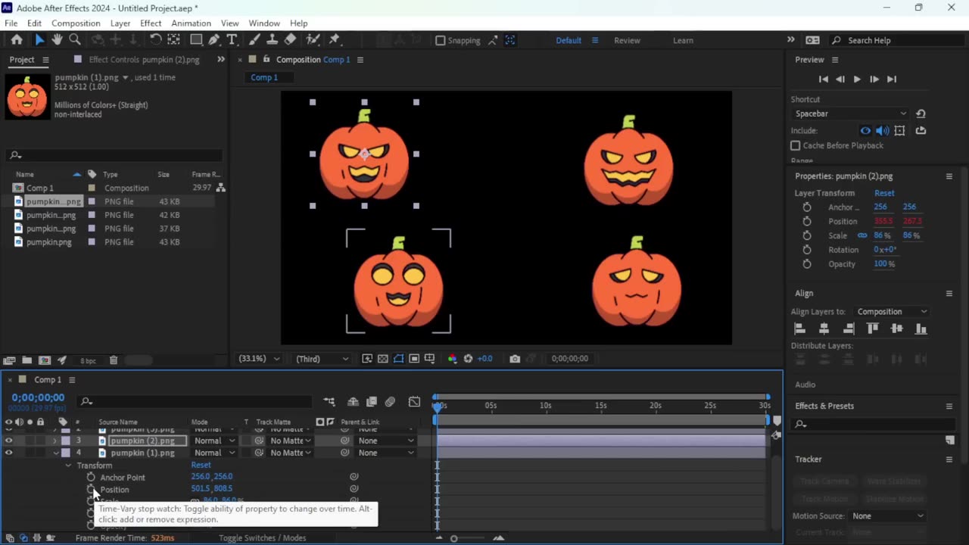
Task: Expand the pumpkin (2).png layer properties
Action: click(55, 441)
